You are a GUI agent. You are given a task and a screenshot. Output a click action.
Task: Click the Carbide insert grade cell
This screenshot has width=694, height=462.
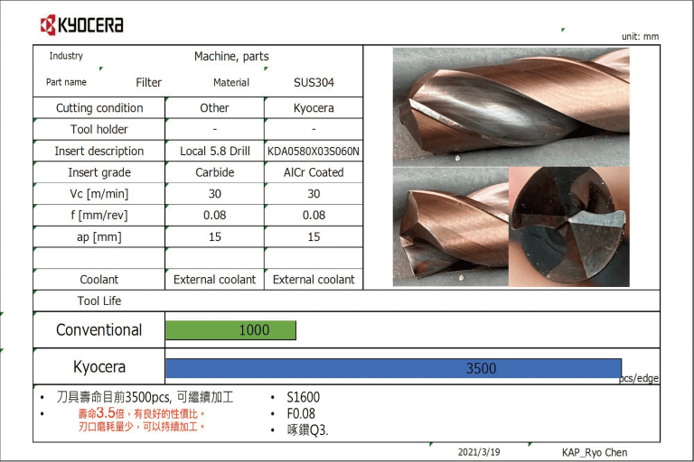click(214, 173)
